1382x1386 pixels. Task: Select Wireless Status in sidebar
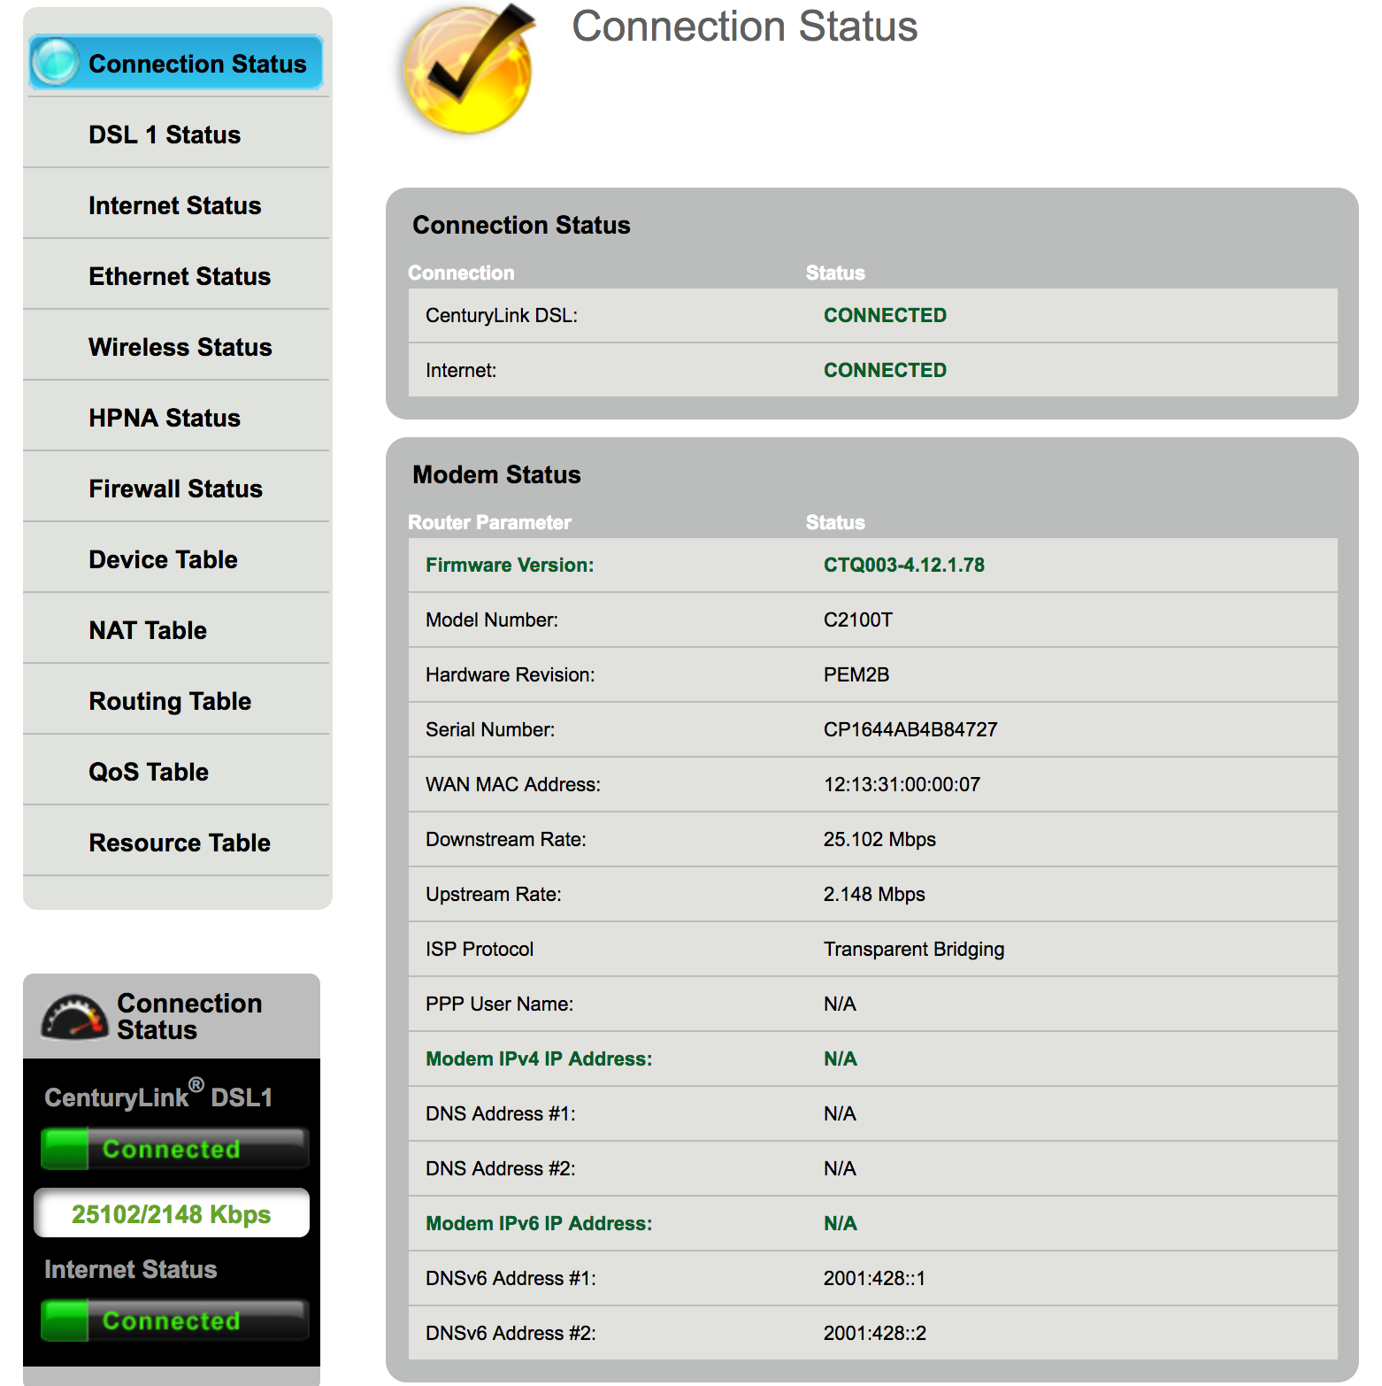180,347
